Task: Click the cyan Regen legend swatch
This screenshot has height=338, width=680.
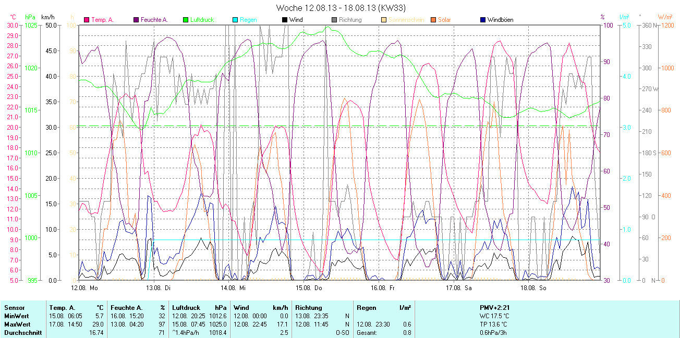Action: pos(235,20)
